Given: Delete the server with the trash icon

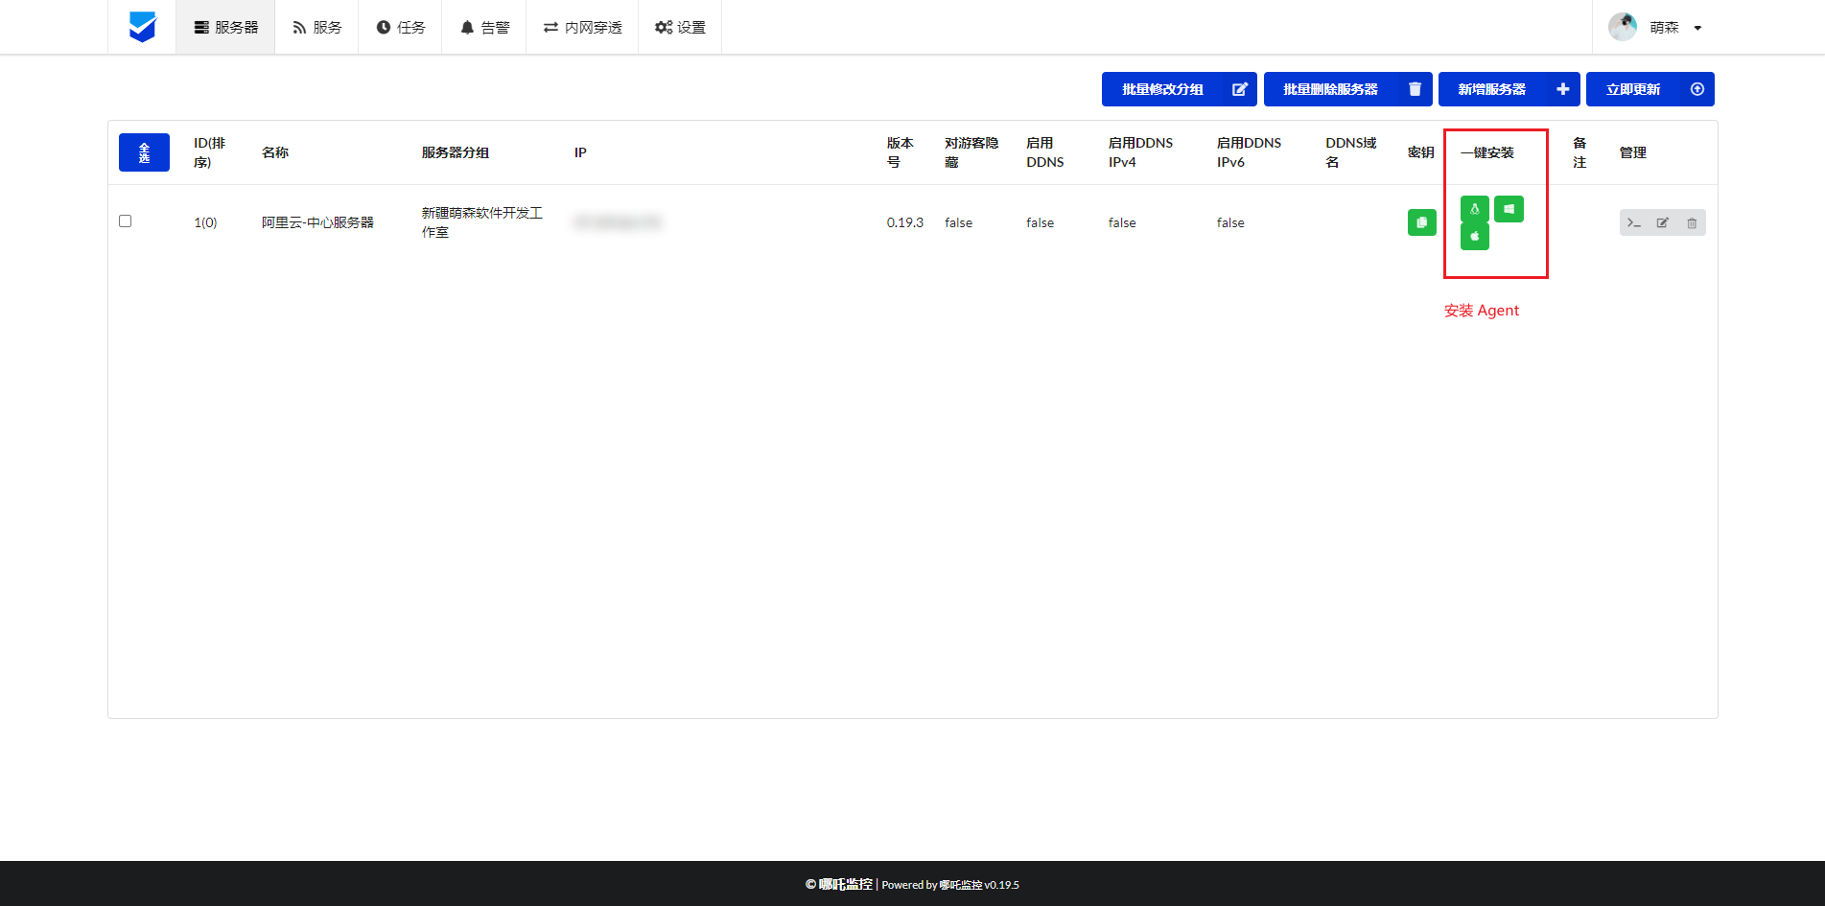Looking at the screenshot, I should coord(1692,222).
